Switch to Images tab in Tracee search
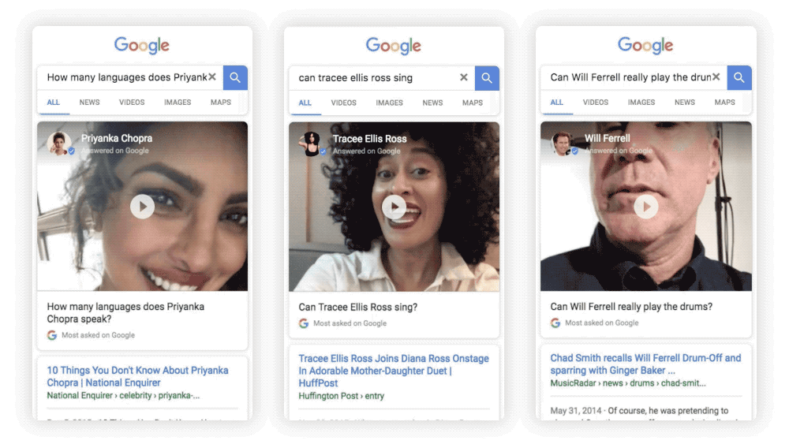The width and height of the screenshot is (789, 444). [x=389, y=103]
